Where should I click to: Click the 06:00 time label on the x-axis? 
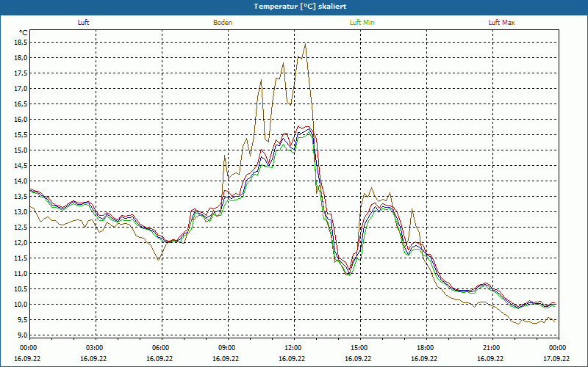(x=159, y=348)
